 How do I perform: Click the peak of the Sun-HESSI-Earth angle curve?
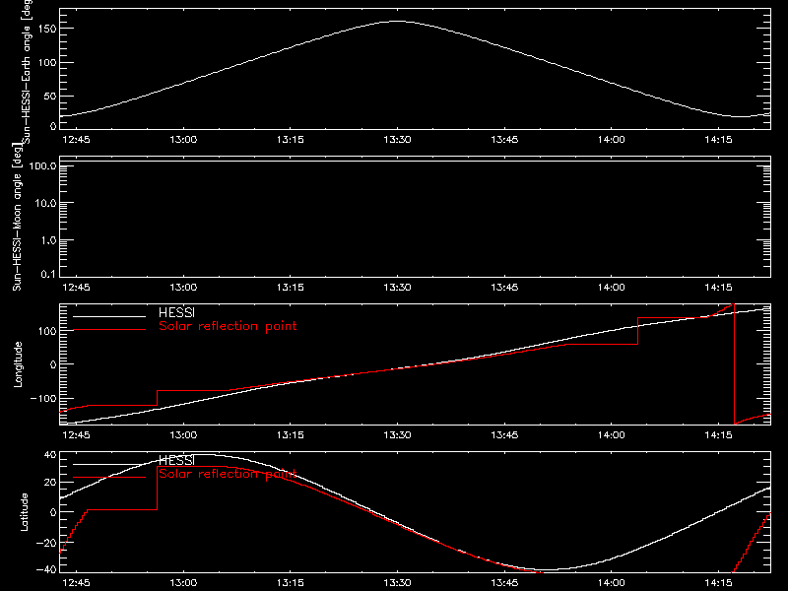pos(397,21)
